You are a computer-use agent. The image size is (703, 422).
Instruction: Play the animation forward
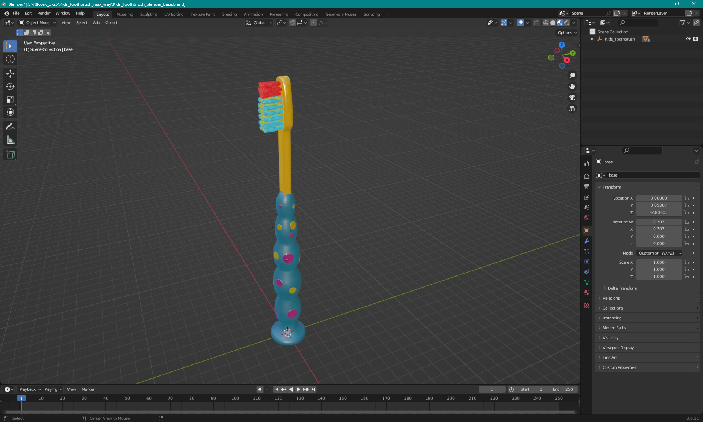(298, 389)
